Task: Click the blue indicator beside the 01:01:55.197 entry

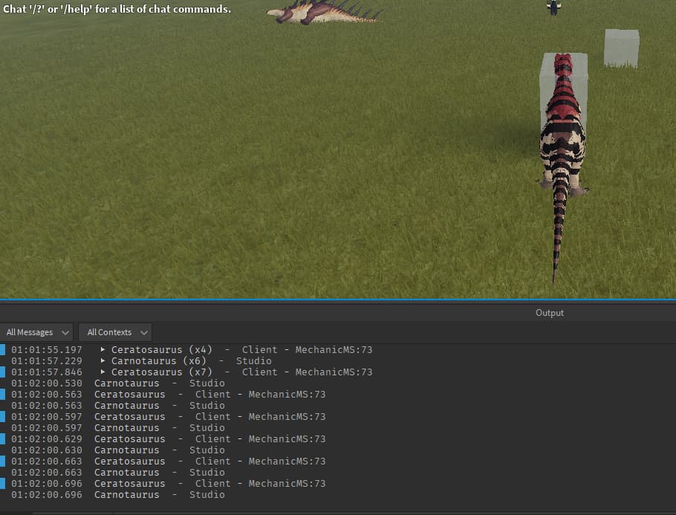Action: point(4,349)
